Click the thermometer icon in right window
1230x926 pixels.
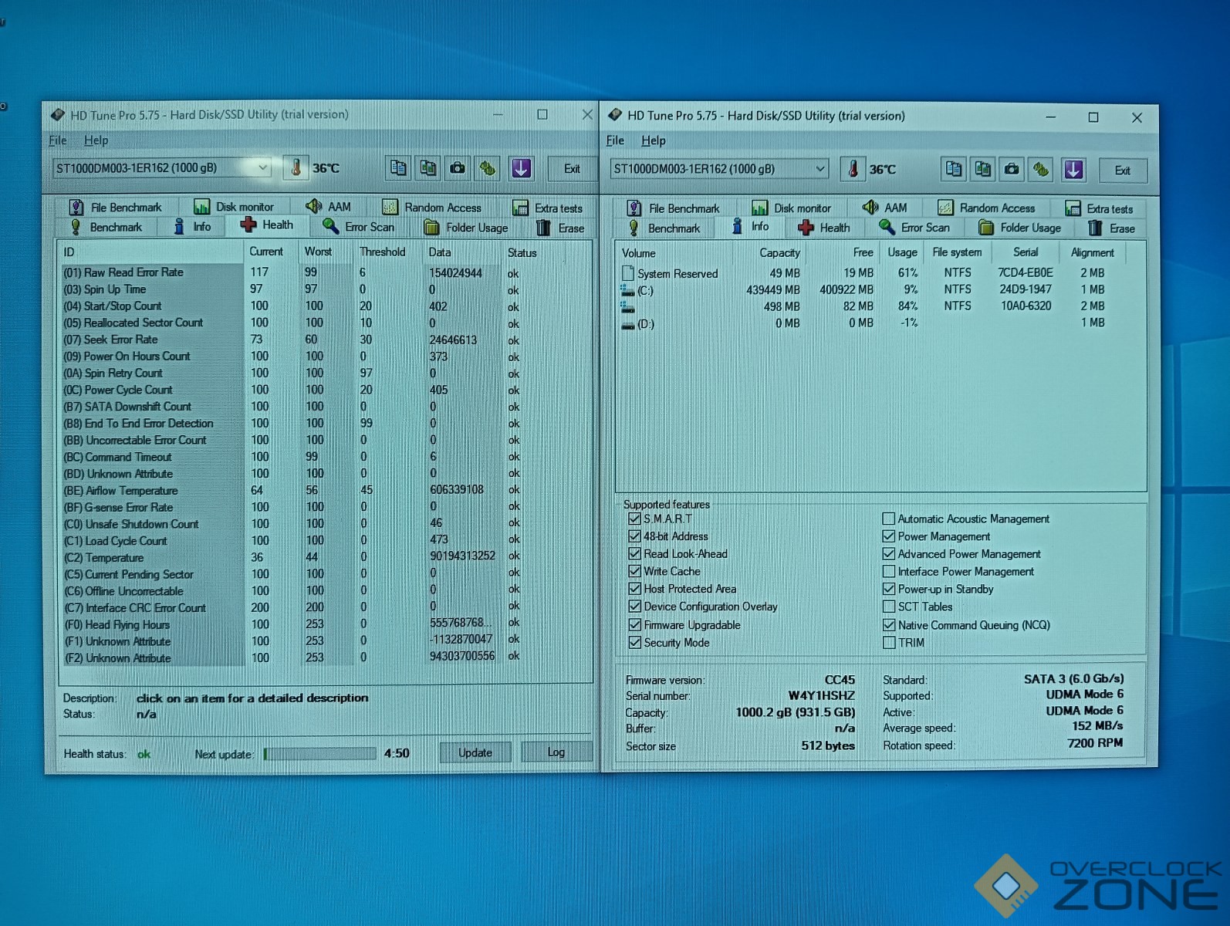(853, 169)
